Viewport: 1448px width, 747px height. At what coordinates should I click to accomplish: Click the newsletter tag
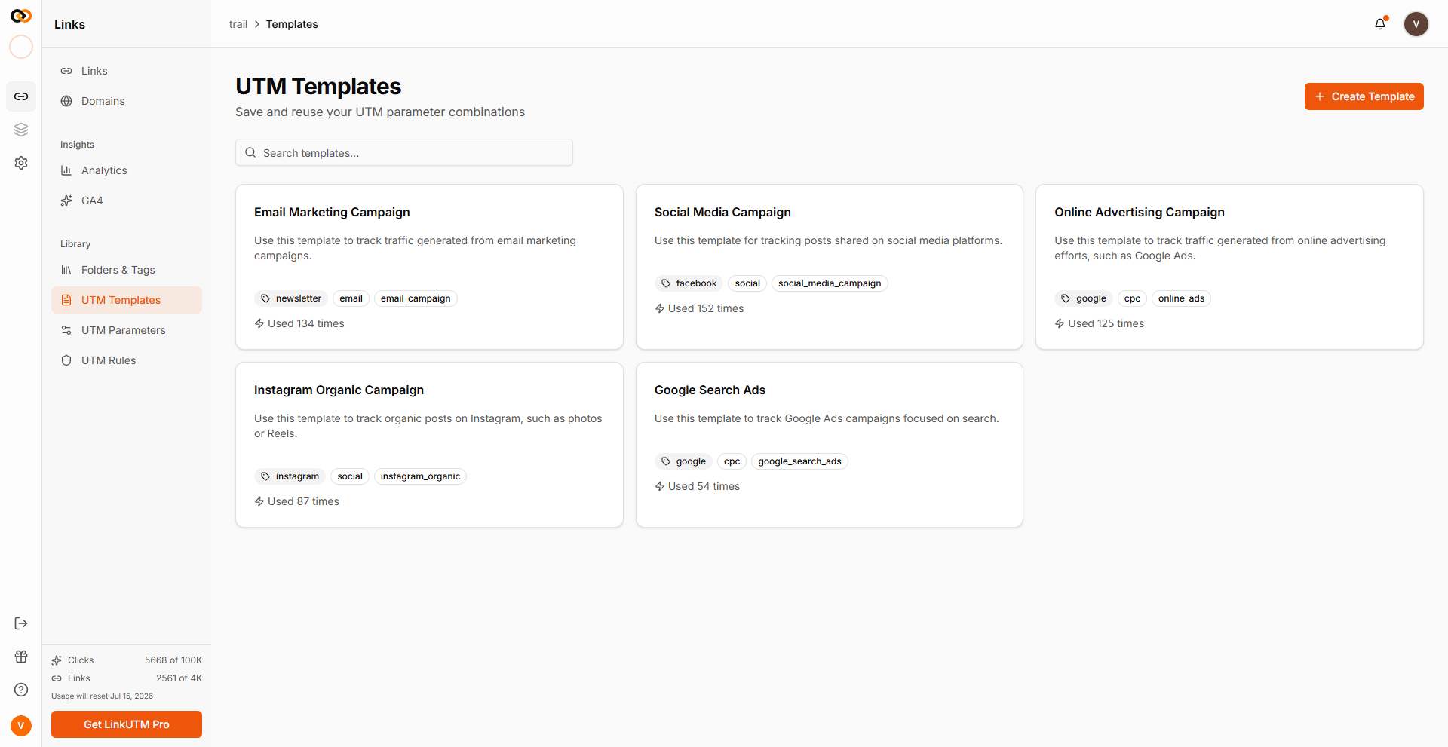(291, 298)
